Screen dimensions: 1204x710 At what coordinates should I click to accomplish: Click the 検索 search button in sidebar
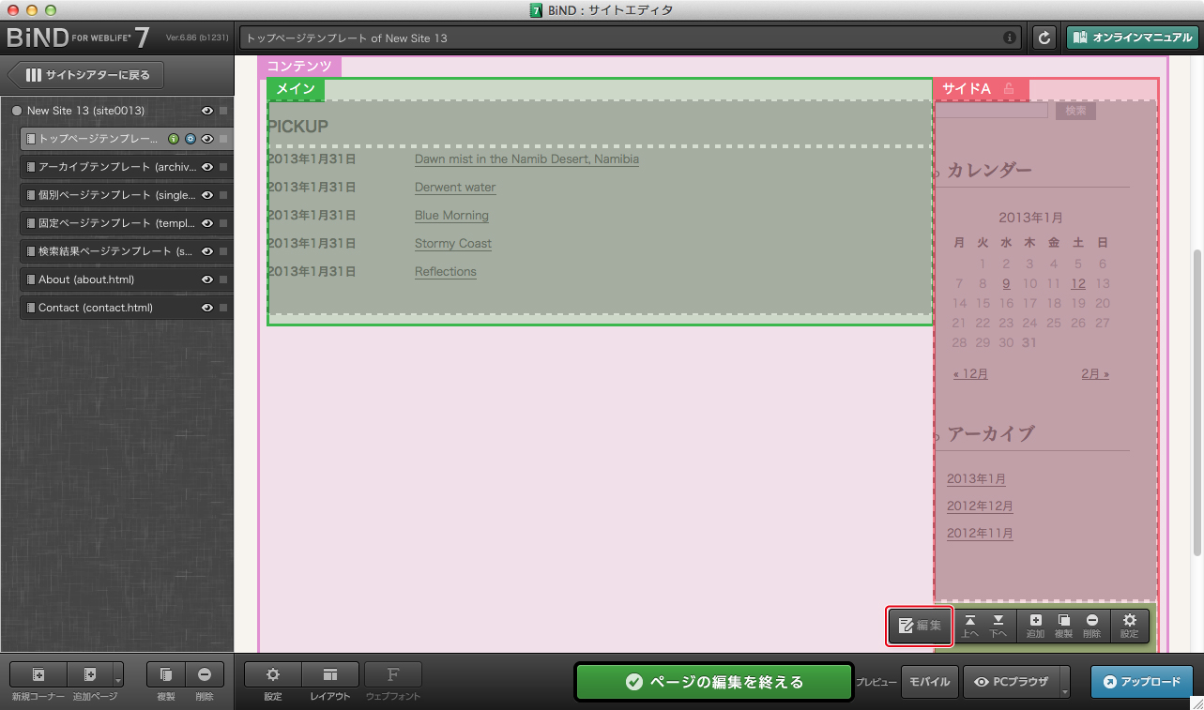click(x=1075, y=111)
